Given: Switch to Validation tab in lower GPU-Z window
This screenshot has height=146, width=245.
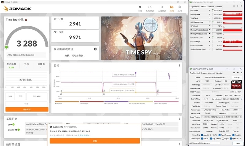Looking at the screenshot, I should click(219, 73).
